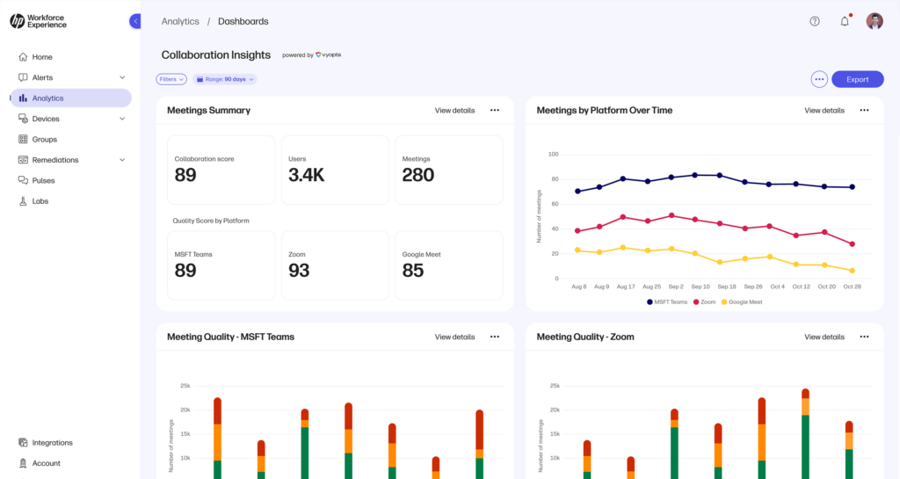View details of Meetings Summary
Image resolution: width=900 pixels, height=479 pixels.
pyautogui.click(x=454, y=110)
